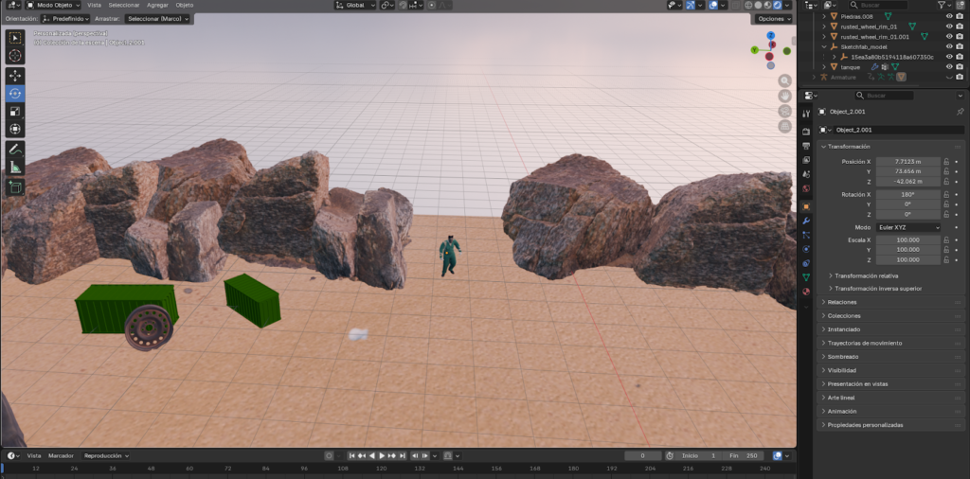Screen dimensions: 970x479
Task: Lock Posición X transform
Action: (946, 161)
